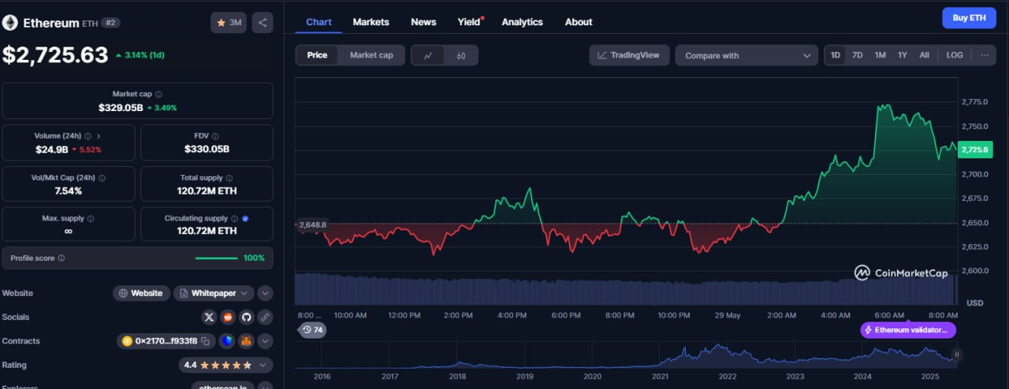Viewport: 1009px width, 389px height.
Task: Add Ethereum to watchlist via star button
Action: coord(229,23)
